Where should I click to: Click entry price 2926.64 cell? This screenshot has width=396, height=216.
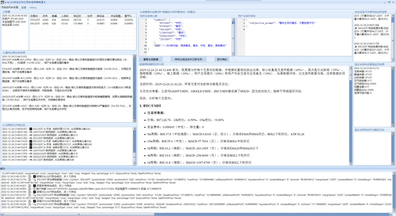tap(65, 20)
